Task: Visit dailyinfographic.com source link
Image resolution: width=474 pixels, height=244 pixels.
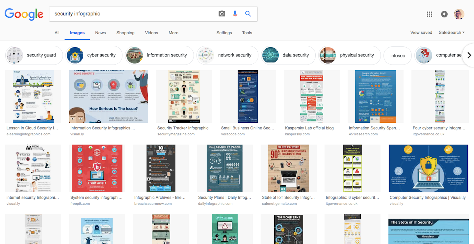Action: pyautogui.click(x=215, y=204)
